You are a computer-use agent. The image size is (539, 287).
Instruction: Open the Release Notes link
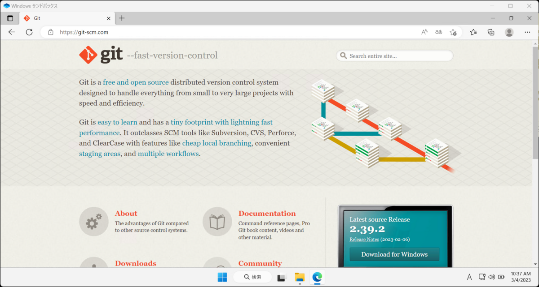point(364,240)
